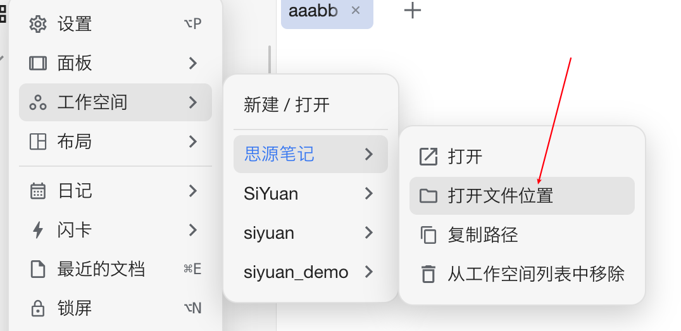681x331 pixels.
Task: Click the trash icon to remove workspace
Action: [x=428, y=274]
